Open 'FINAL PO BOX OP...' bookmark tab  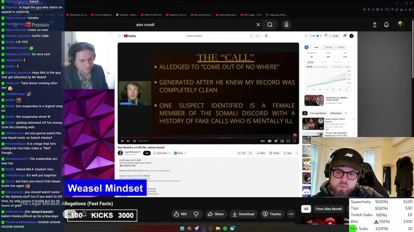pyautogui.click(x=152, y=15)
